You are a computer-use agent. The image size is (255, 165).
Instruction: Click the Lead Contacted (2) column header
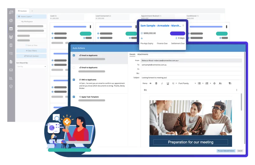point(103,16)
